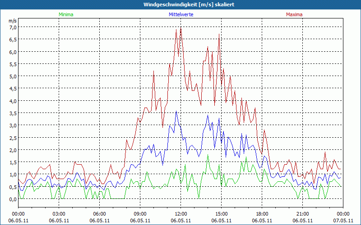The image size is (361, 225).
Task: Click the 09:00 time axis label
Action: (140, 214)
